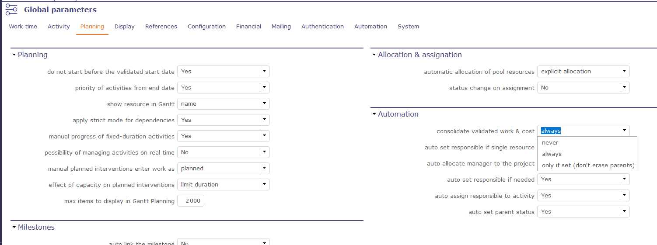This screenshot has height=245, width=657.
Task: Go to the Financial tab
Action: (248, 27)
